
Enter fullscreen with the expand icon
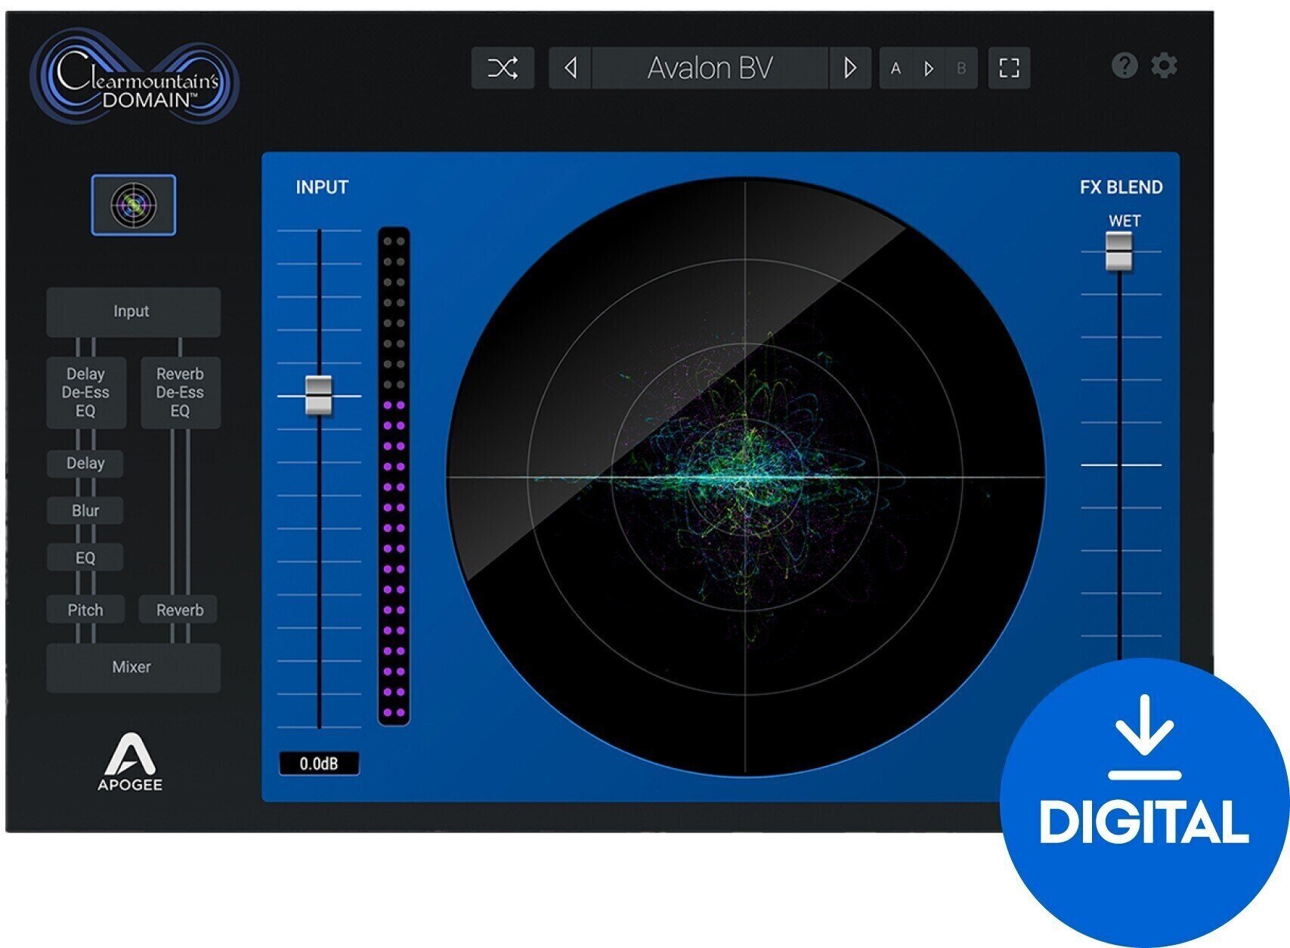1010,68
